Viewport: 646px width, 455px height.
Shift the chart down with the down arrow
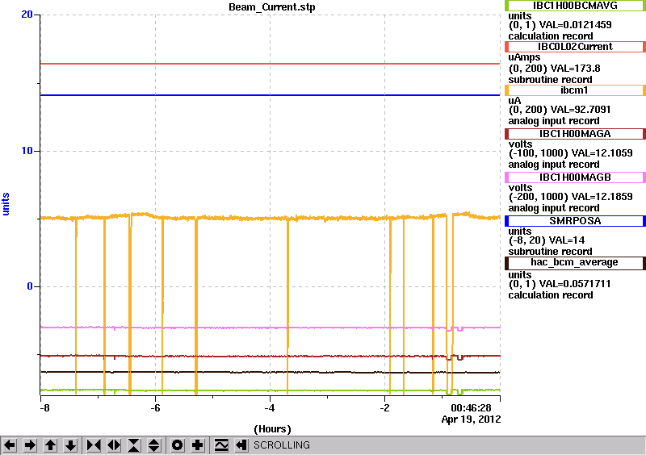[x=70, y=445]
